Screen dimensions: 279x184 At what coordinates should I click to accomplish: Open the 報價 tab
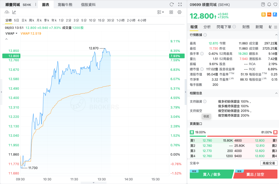(x=194, y=27)
